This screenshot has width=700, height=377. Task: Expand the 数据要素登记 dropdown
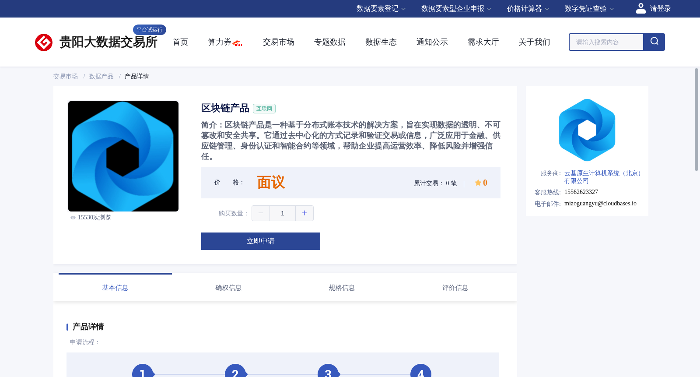pyautogui.click(x=381, y=9)
